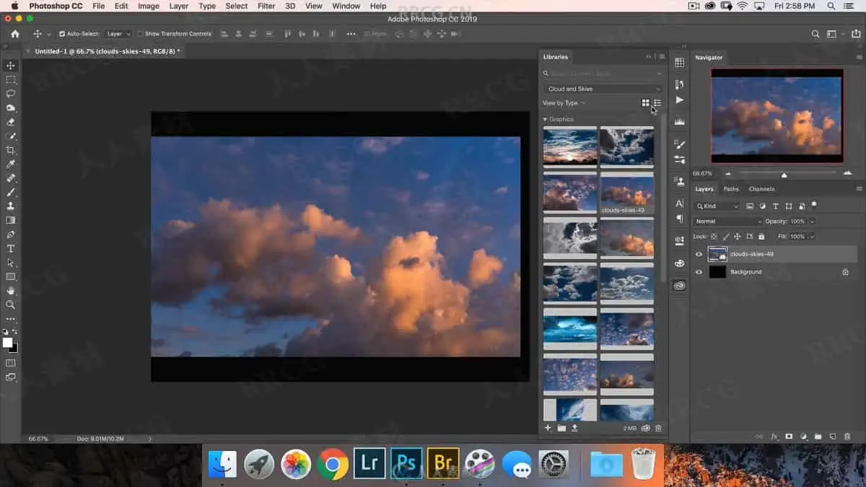The image size is (866, 487).
Task: Click the layer style fx icon
Action: click(774, 436)
